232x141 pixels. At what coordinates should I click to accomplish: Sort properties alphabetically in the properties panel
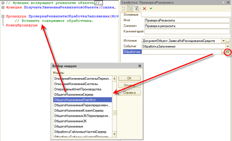click(123, 9)
